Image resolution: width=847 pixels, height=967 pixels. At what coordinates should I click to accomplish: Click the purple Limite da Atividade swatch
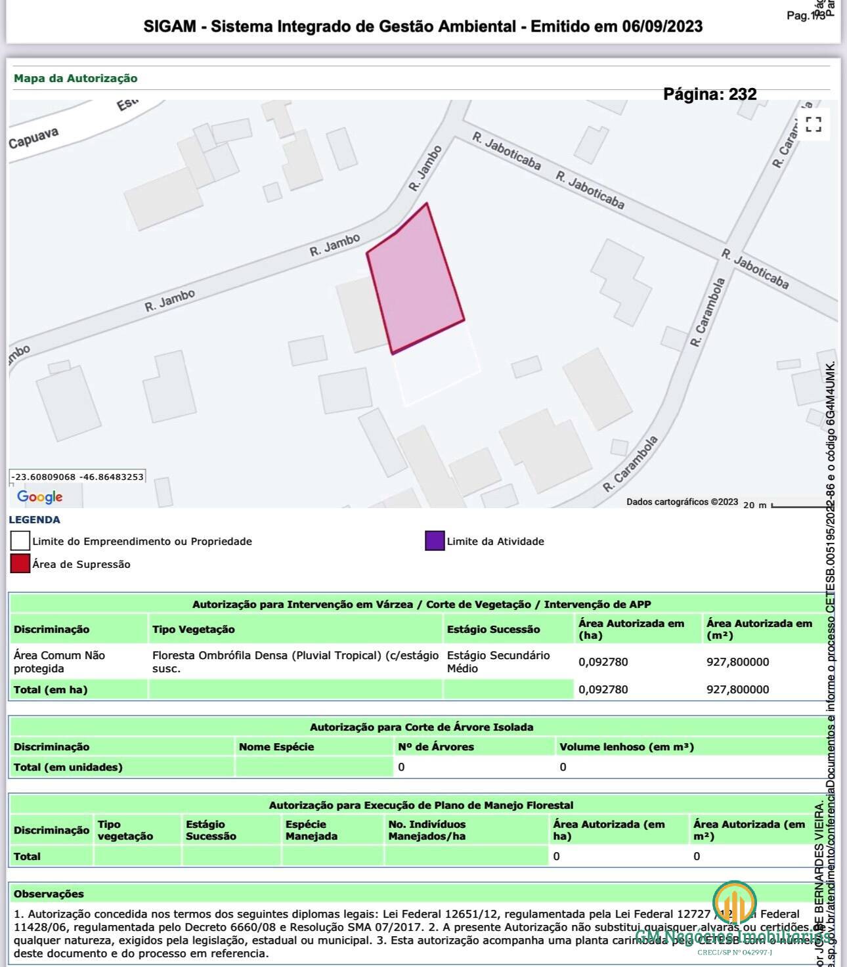[x=435, y=541]
